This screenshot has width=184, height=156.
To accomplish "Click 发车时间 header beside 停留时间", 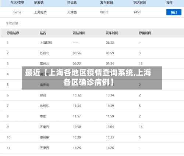I will click(112, 33).
